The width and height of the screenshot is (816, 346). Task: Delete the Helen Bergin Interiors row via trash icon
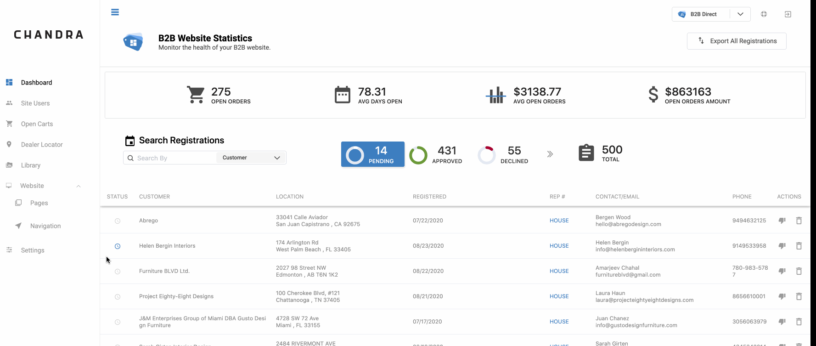click(799, 246)
